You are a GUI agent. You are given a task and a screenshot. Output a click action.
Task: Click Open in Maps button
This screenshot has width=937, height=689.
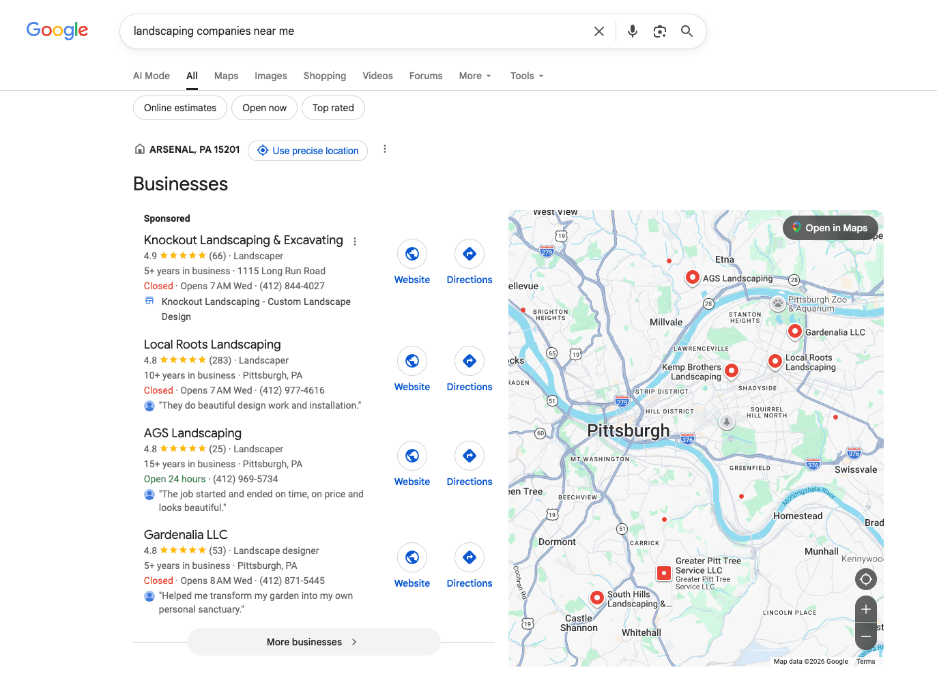[831, 228]
